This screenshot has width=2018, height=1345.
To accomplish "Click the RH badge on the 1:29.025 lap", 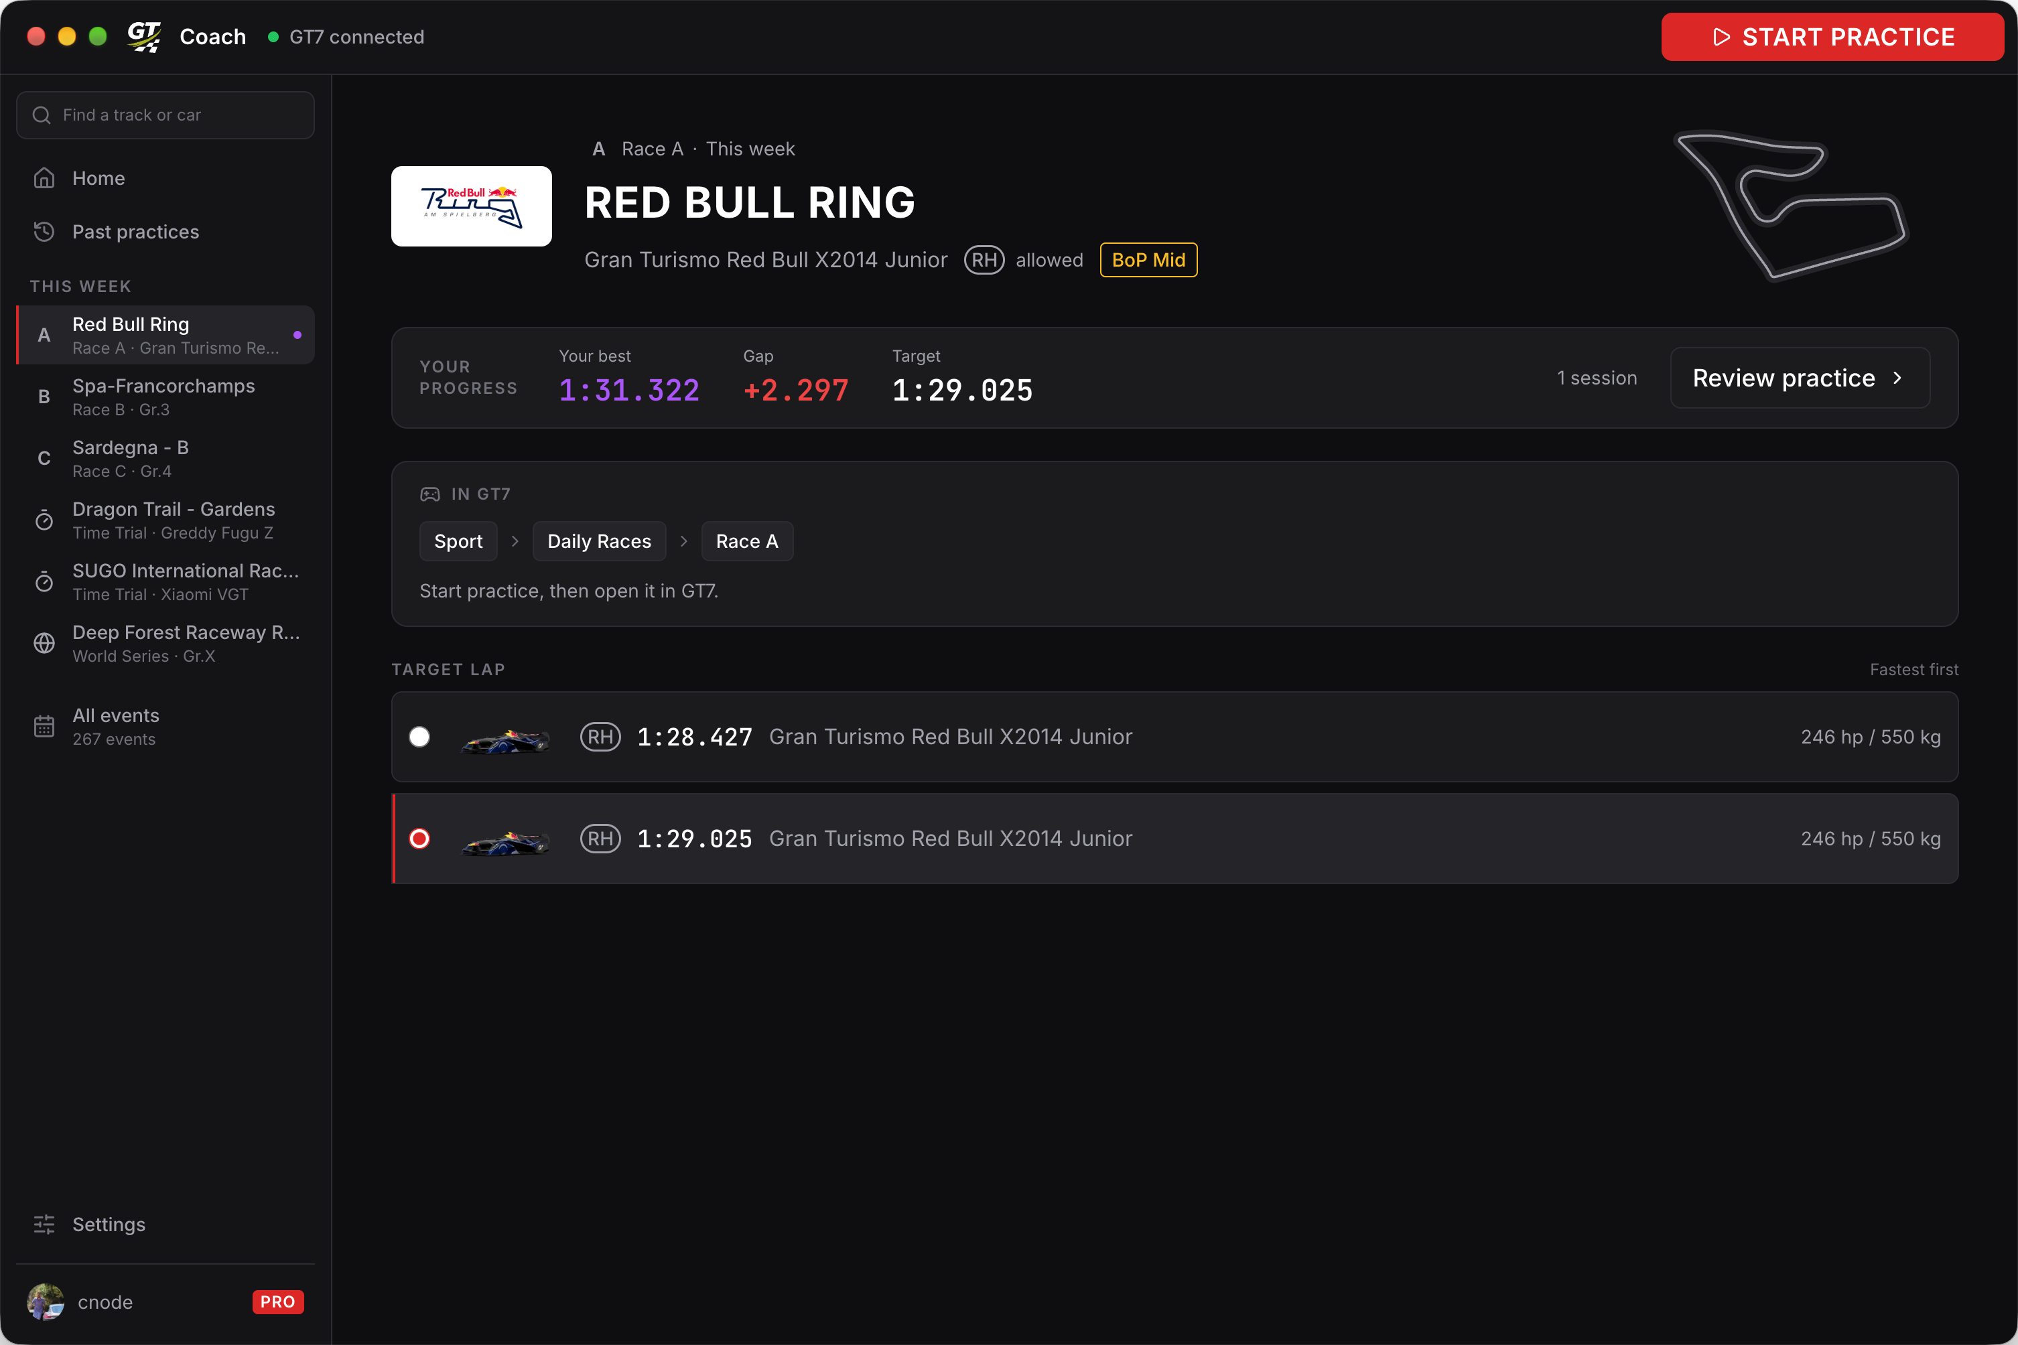I will (600, 838).
